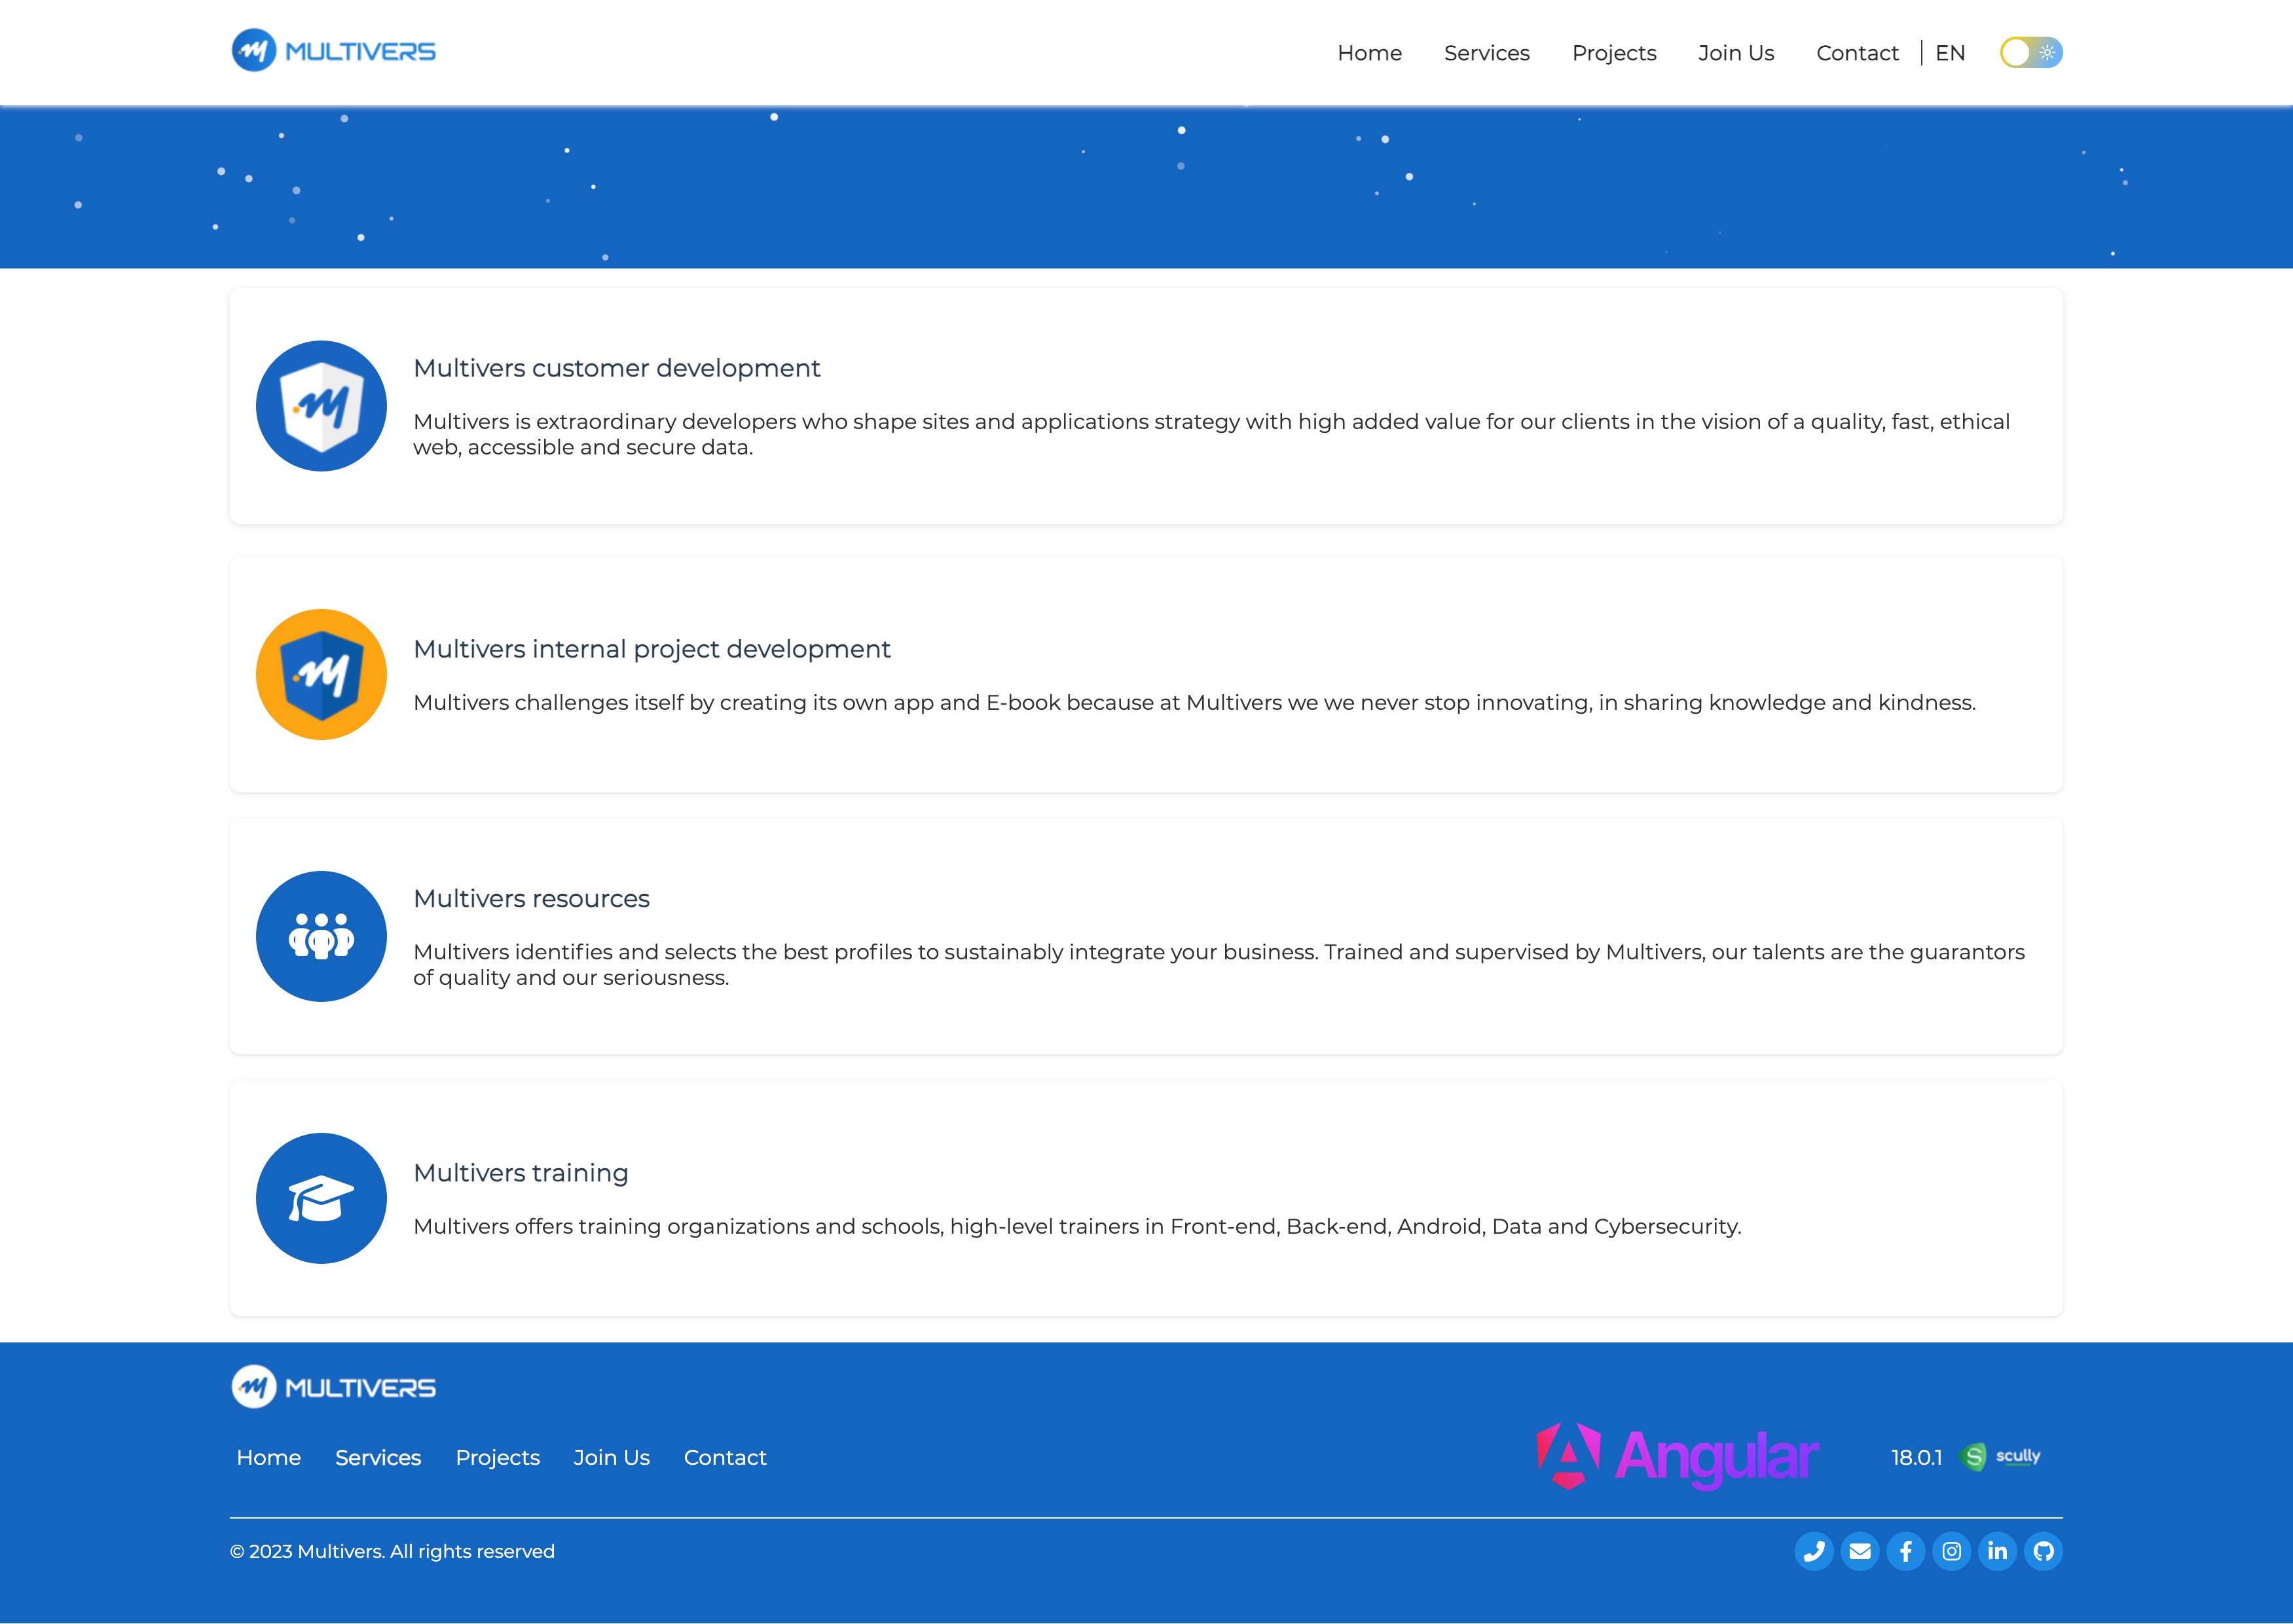Open the LinkedIn social icon
The height and width of the screenshot is (1624, 2293).
click(1998, 1551)
